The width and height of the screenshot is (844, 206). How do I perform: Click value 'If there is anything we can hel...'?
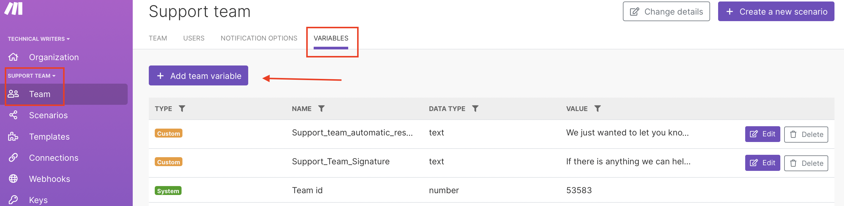point(629,161)
